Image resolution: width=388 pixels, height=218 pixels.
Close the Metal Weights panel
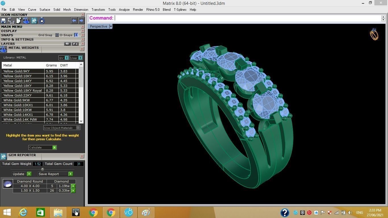tap(82, 49)
